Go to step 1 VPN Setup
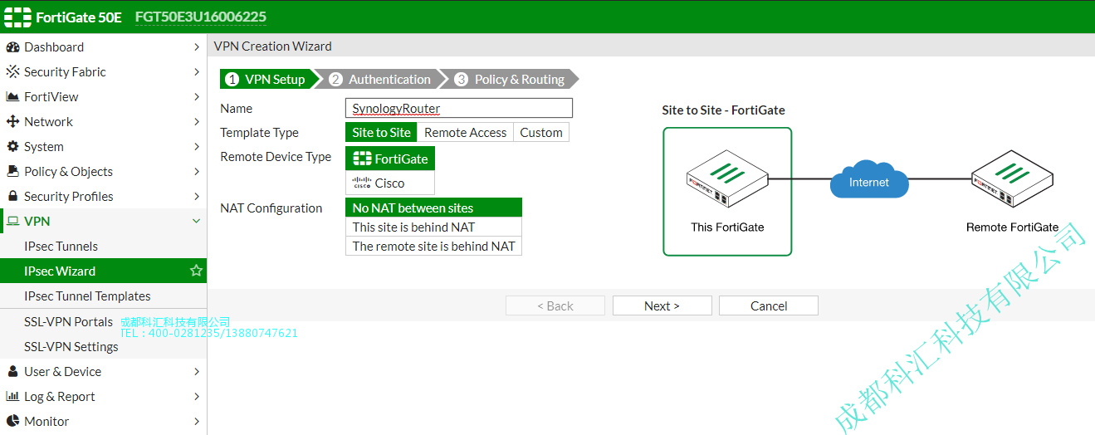 click(x=266, y=79)
